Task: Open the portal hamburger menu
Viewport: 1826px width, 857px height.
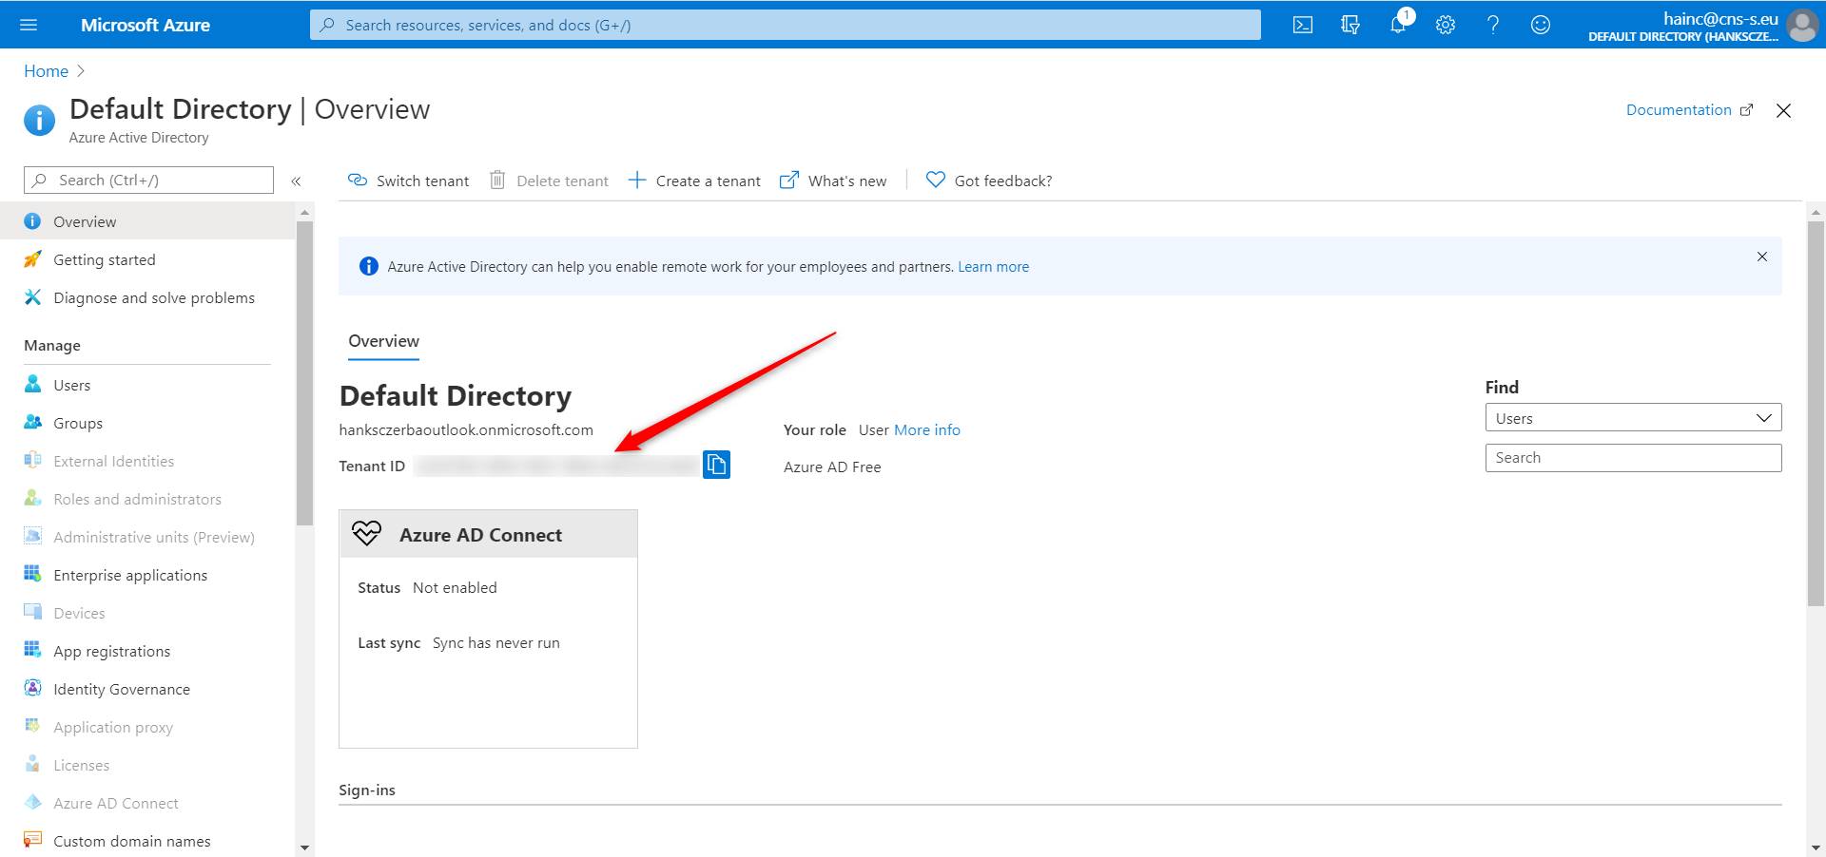Action: (29, 25)
